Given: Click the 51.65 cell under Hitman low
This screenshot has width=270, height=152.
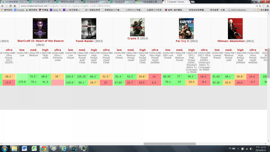Looking at the screenshot, I should tap(217, 76).
